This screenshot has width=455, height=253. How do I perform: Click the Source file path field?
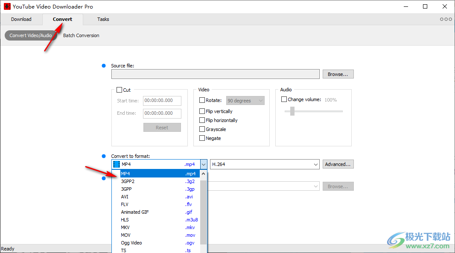click(x=215, y=74)
